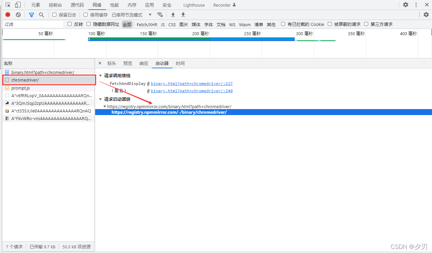Import HAR file with upload arrow
Screen dimensions: 432x253
pos(173,15)
